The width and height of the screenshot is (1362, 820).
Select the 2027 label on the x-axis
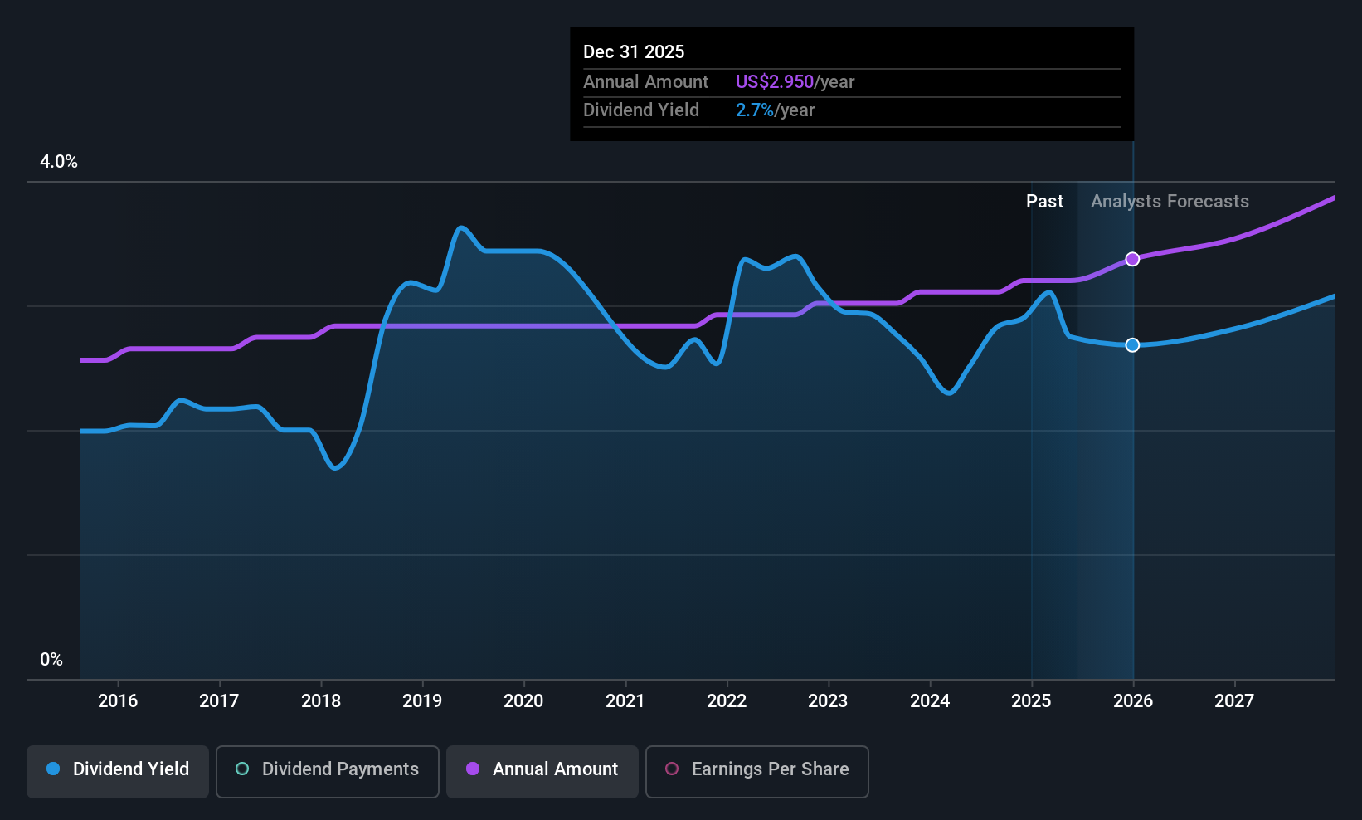coord(1234,701)
